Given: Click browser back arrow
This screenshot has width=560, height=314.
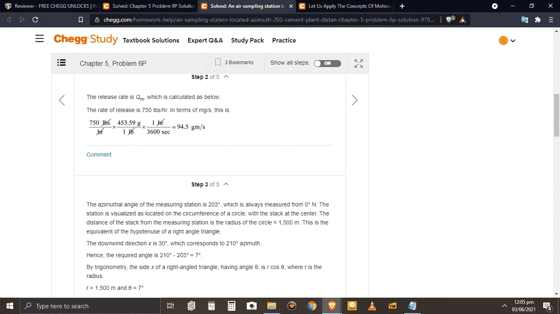Looking at the screenshot, I should tap(9, 20).
